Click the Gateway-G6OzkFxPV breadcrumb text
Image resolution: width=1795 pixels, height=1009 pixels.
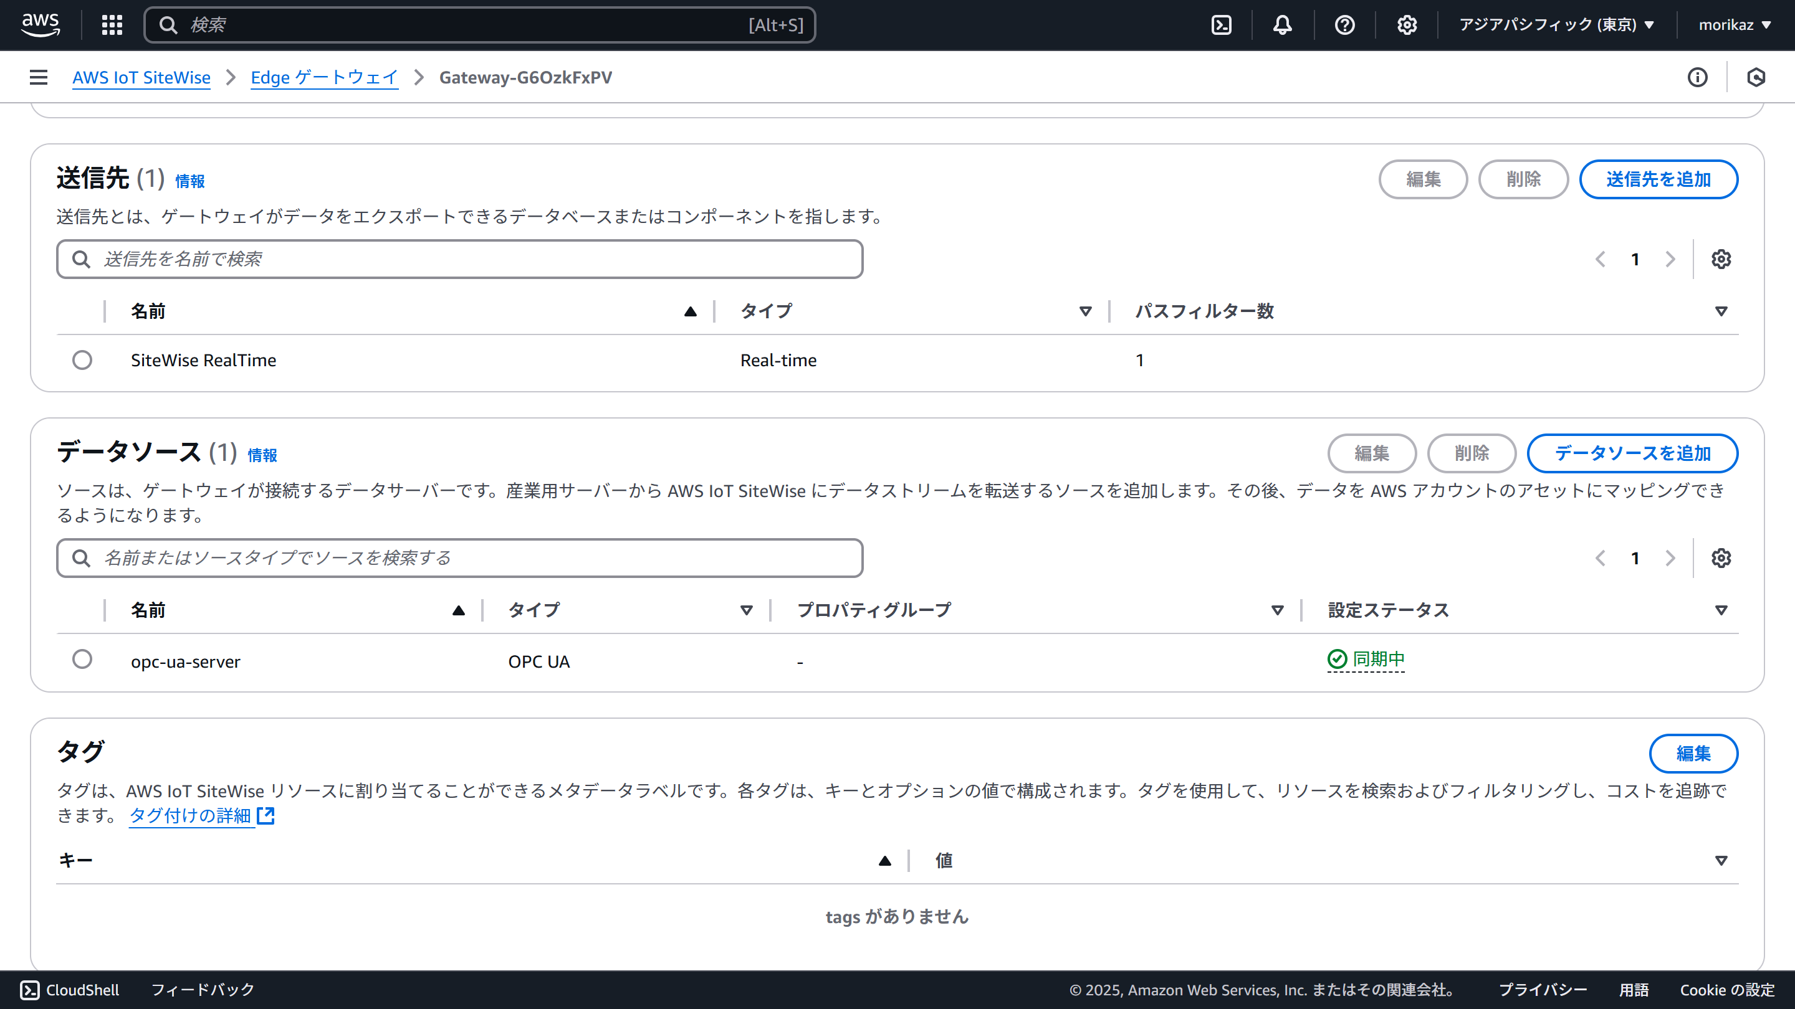[x=525, y=77]
